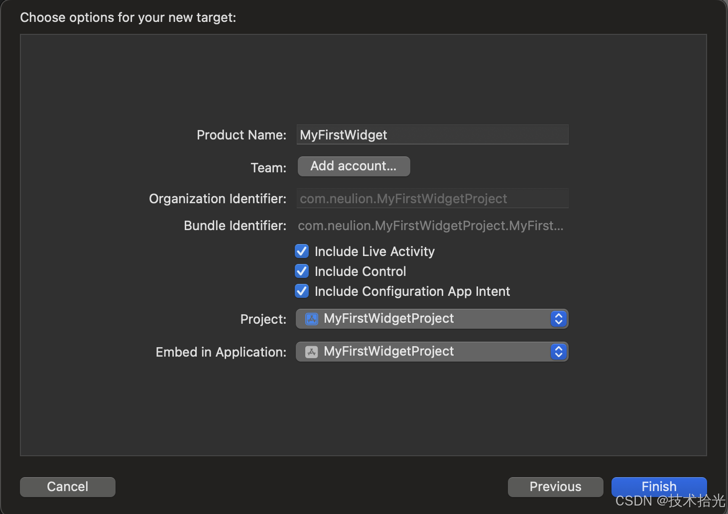The image size is (728, 514).
Task: Click the MyFirstWidget text to edit it
Action: (x=343, y=134)
